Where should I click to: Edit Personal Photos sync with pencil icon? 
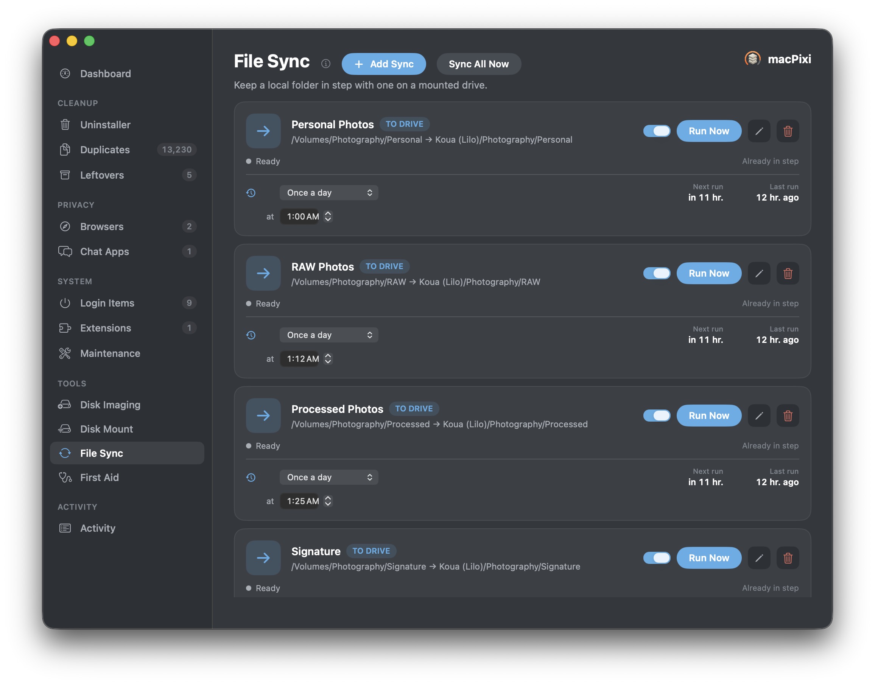(x=759, y=131)
